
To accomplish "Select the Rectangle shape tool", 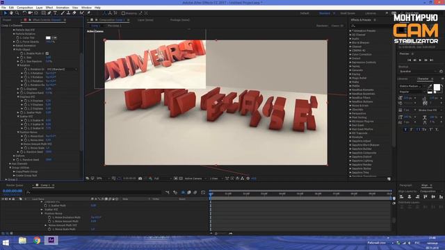I will [43, 13].
